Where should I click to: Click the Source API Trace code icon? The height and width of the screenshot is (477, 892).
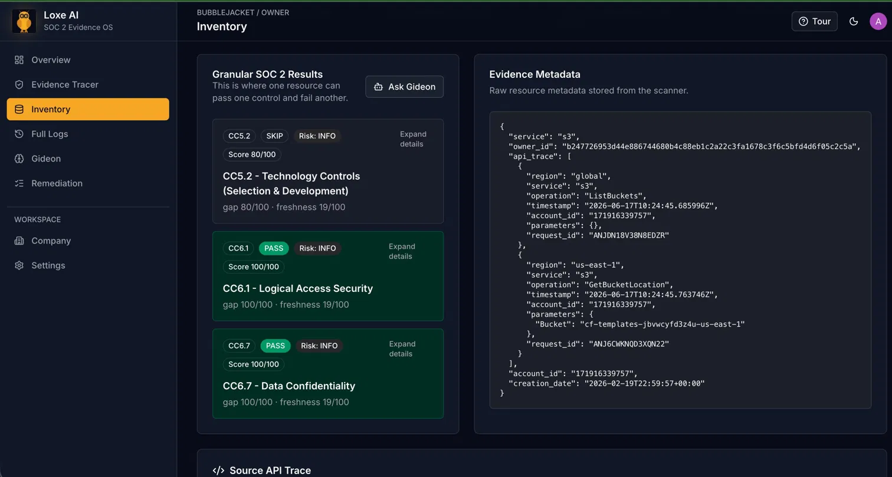[218, 471]
